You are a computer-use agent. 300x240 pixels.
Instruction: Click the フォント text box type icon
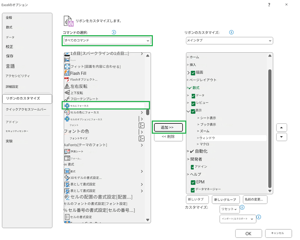[x=141, y=126]
